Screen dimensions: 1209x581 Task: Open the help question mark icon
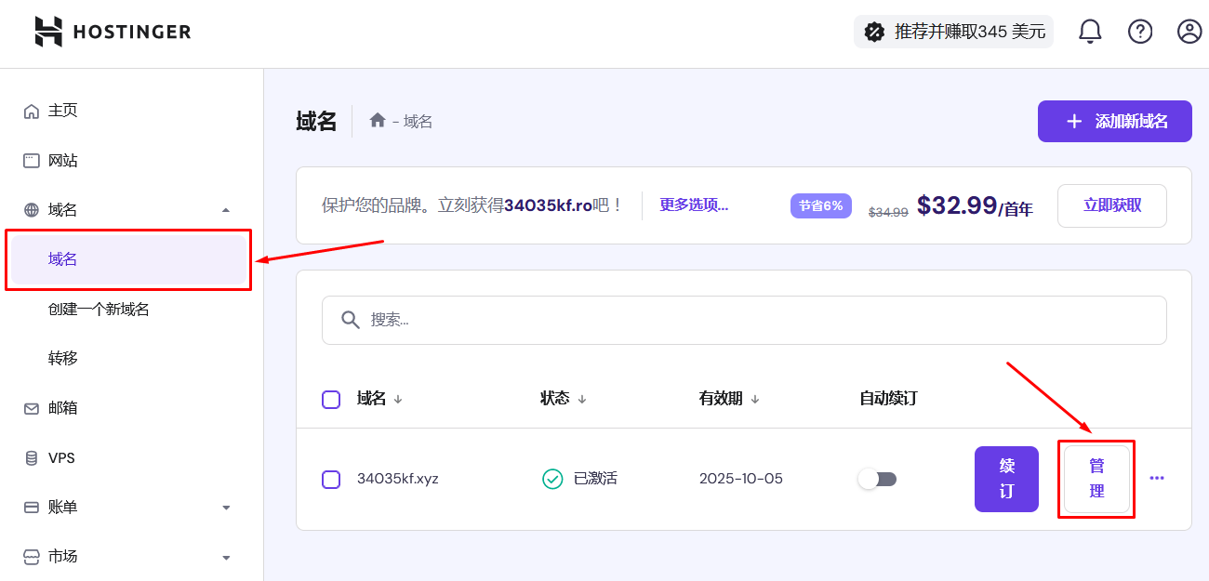(1140, 31)
